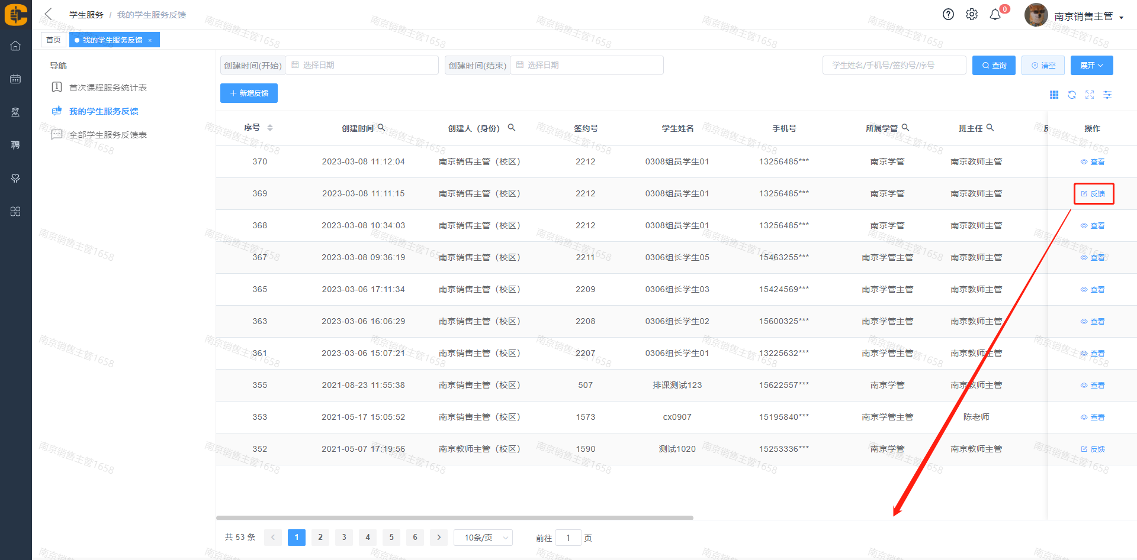The height and width of the screenshot is (560, 1137).
Task: View details of record 370
Action: coord(1093,162)
